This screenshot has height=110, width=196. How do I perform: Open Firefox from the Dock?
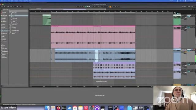[x=58, y=108]
